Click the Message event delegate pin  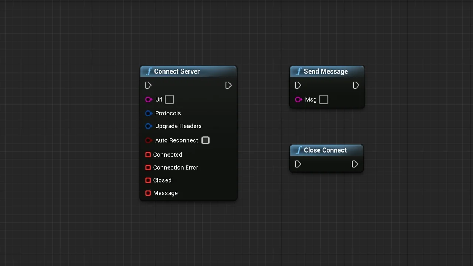148,193
